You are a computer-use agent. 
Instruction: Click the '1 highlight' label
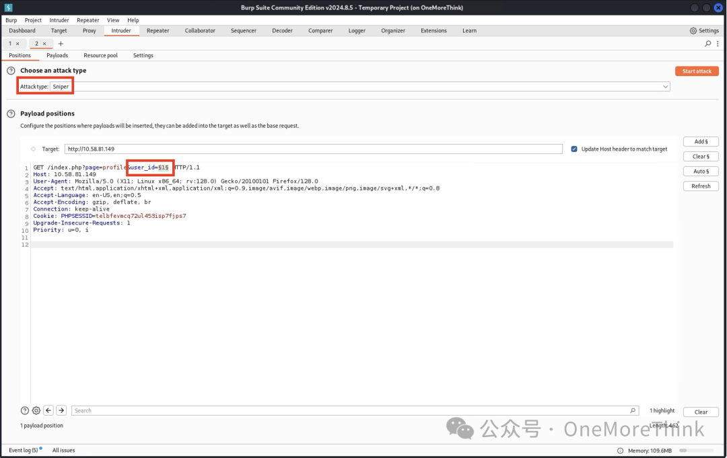662,410
